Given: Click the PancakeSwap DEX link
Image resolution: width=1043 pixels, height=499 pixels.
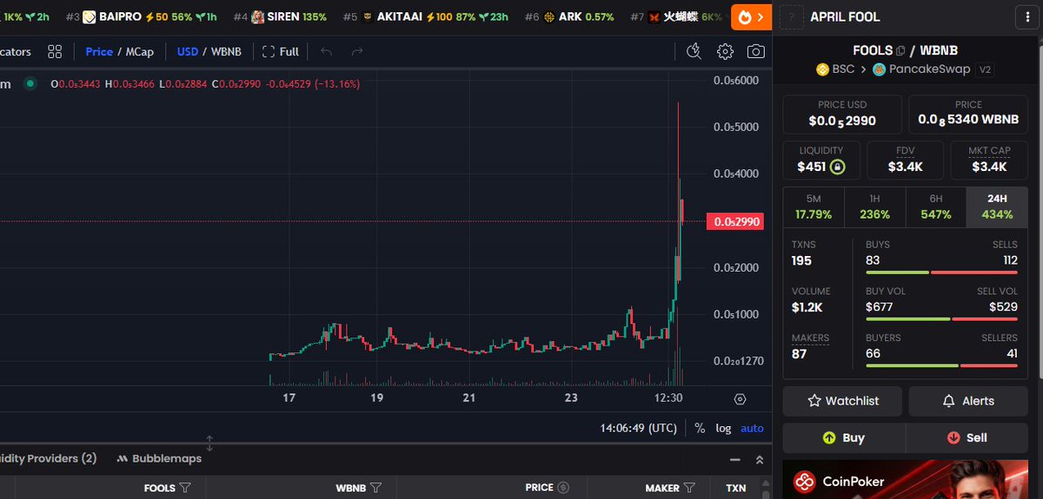Looking at the screenshot, I should point(922,69).
